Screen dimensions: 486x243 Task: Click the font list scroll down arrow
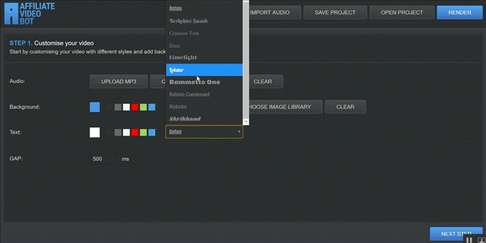[246, 122]
